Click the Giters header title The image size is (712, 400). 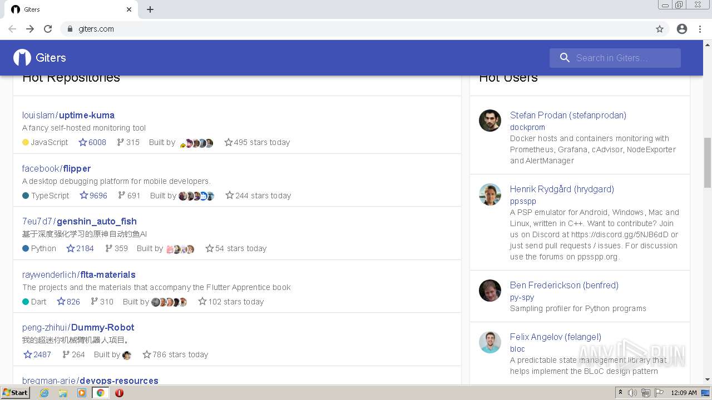tap(51, 58)
